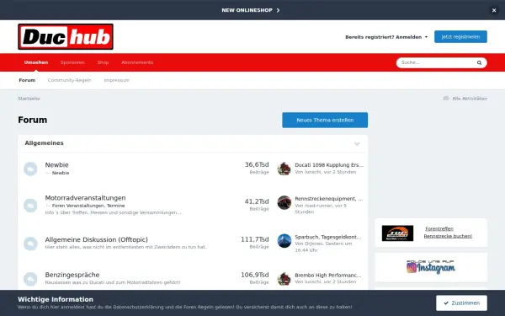Click Neues Thema erstellen button
This screenshot has height=316, width=505.
[325, 120]
